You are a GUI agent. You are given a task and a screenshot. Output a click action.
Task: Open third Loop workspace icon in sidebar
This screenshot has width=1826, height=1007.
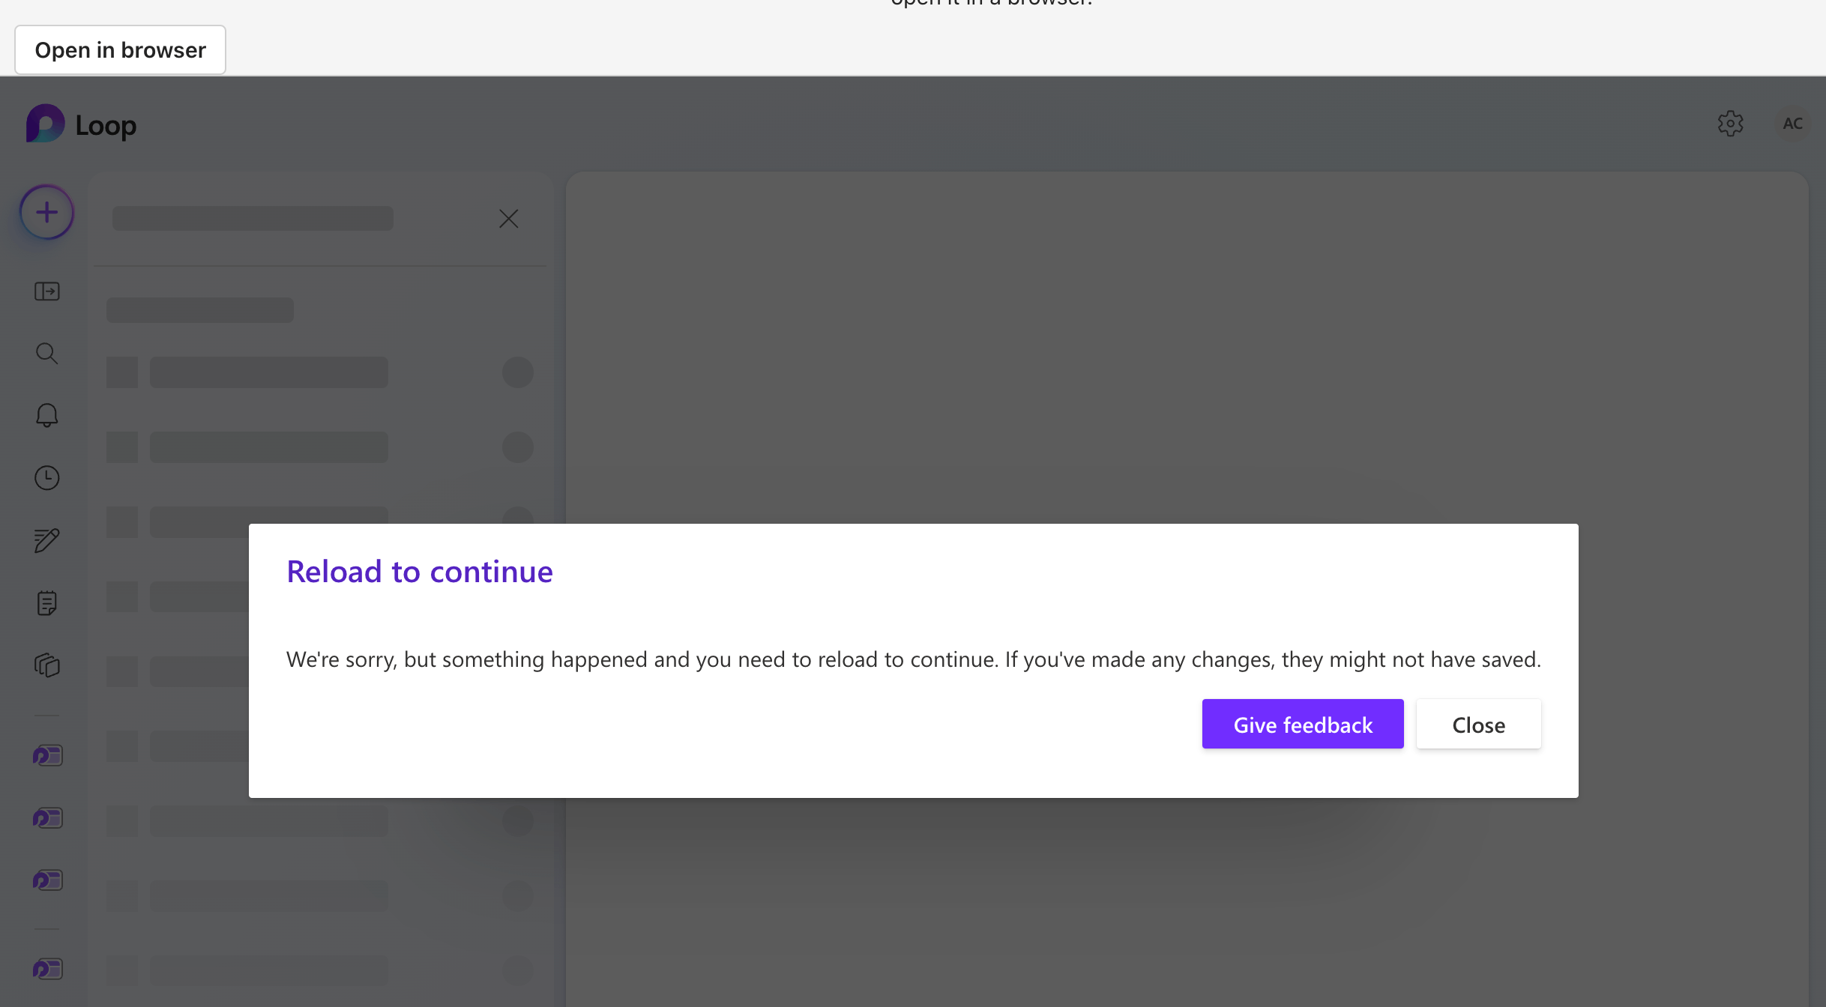click(x=47, y=880)
